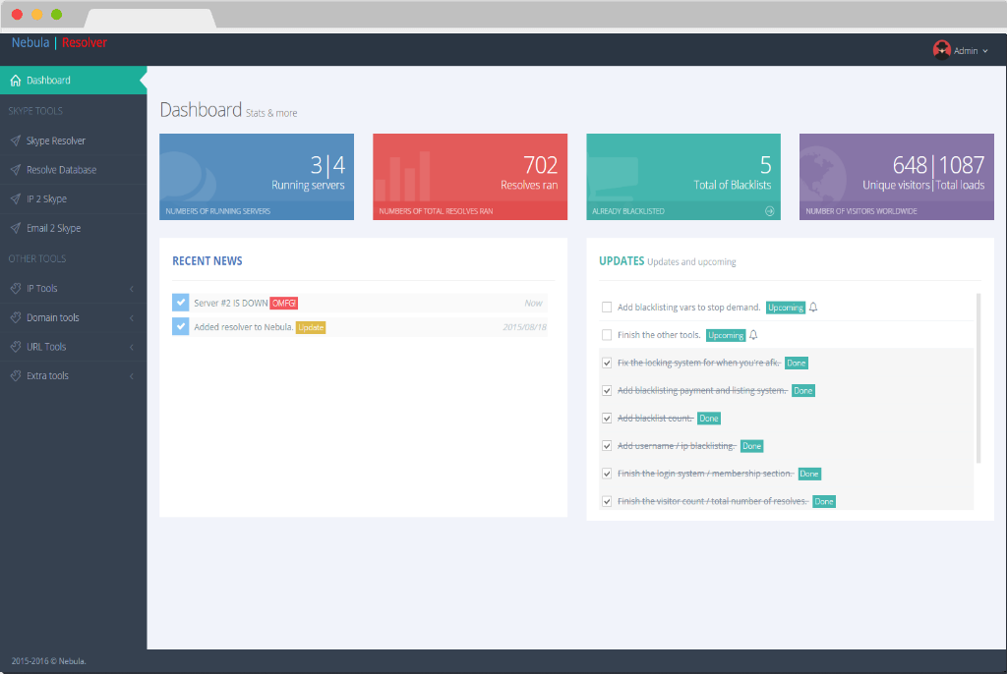Click the bell icon next to blacklisting vars

click(813, 307)
